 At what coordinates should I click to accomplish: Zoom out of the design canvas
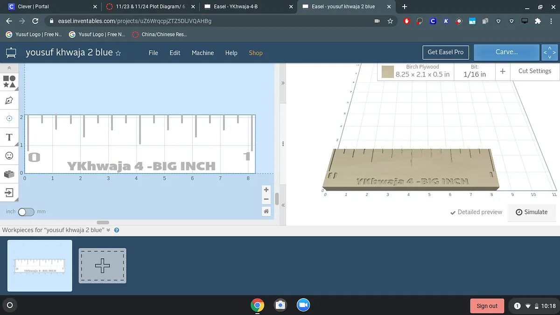coord(266,199)
